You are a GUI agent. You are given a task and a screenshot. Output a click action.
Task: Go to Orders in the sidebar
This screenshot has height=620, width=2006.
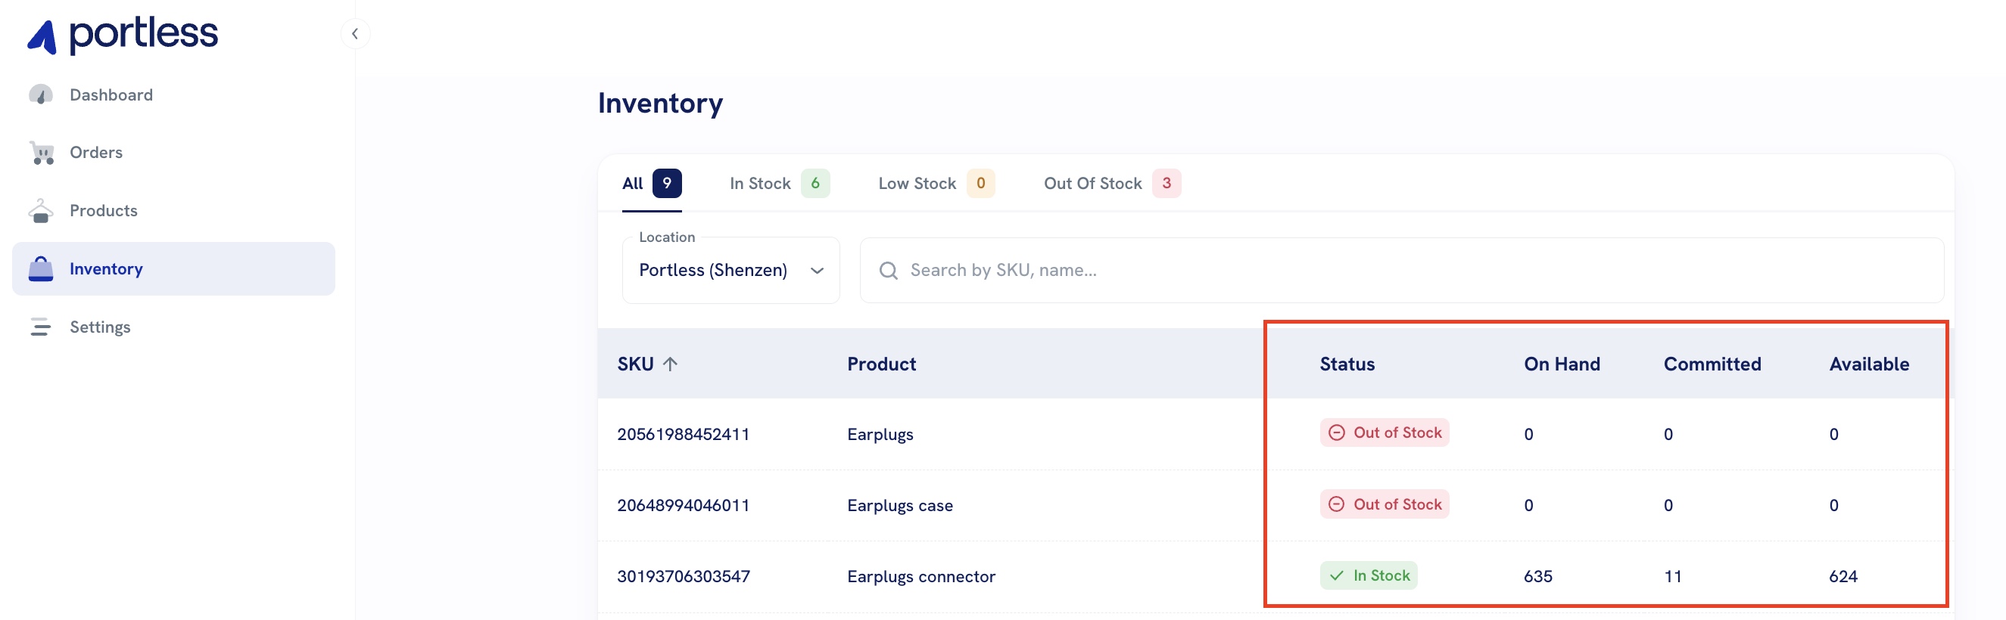coord(96,153)
